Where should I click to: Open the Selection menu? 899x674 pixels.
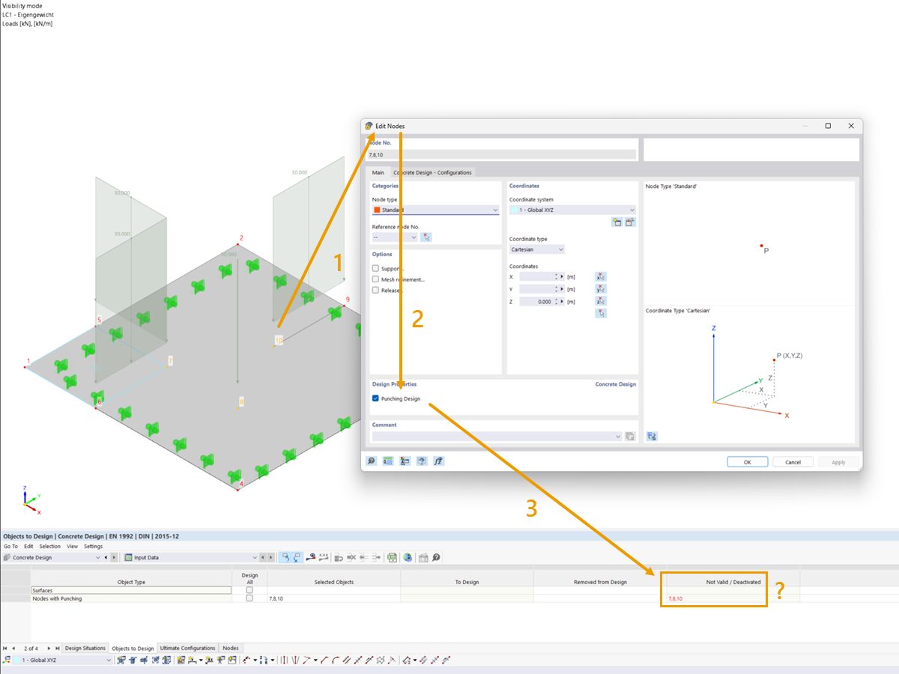tap(50, 546)
